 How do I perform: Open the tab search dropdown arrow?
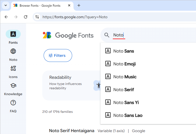pos(5,5)
